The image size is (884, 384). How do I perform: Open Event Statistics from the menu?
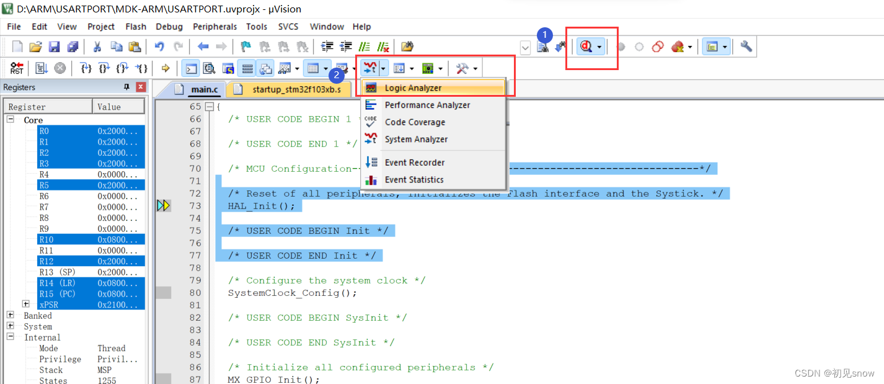(433, 180)
